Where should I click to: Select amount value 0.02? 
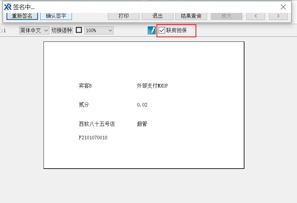pyautogui.click(x=142, y=105)
